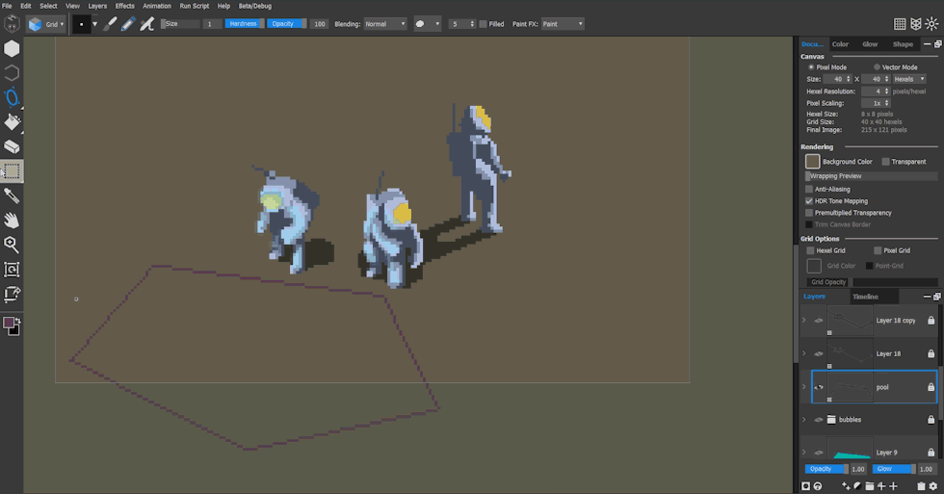Toggle HDR Tone Mapping checkbox
944x494 pixels.
coord(809,201)
